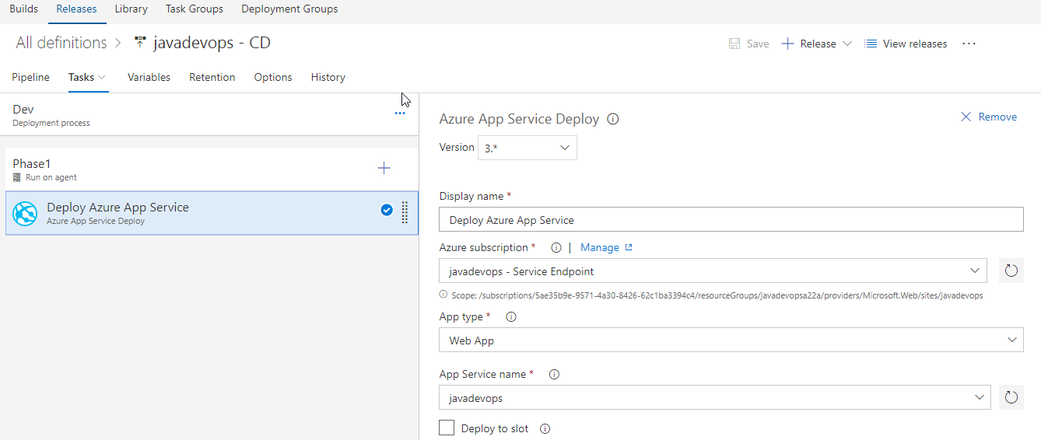Image resolution: width=1041 pixels, height=440 pixels.
Task: Refresh the Azure subscription list
Action: point(1011,271)
